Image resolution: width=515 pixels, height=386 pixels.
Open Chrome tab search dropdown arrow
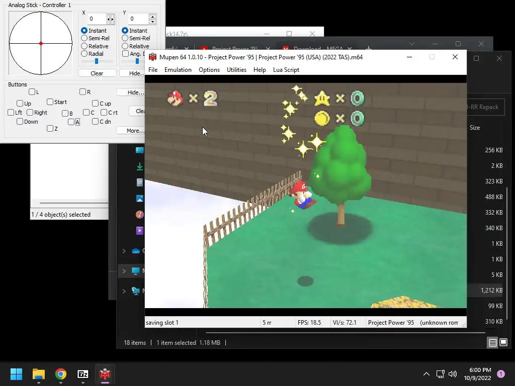click(x=411, y=44)
